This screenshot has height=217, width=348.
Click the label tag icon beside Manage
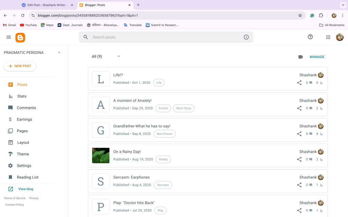300,57
